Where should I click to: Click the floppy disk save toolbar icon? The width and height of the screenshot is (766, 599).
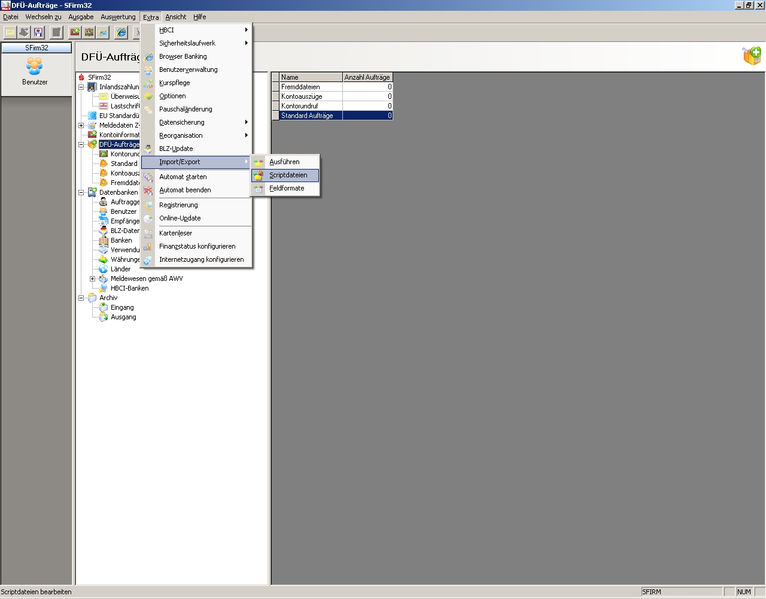38,32
